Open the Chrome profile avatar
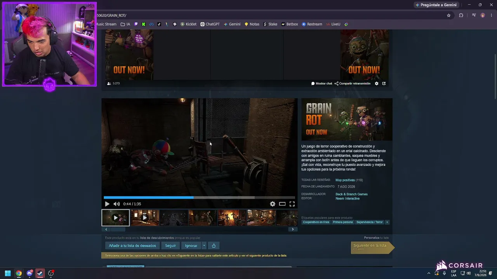The image size is (497, 279). click(483, 15)
